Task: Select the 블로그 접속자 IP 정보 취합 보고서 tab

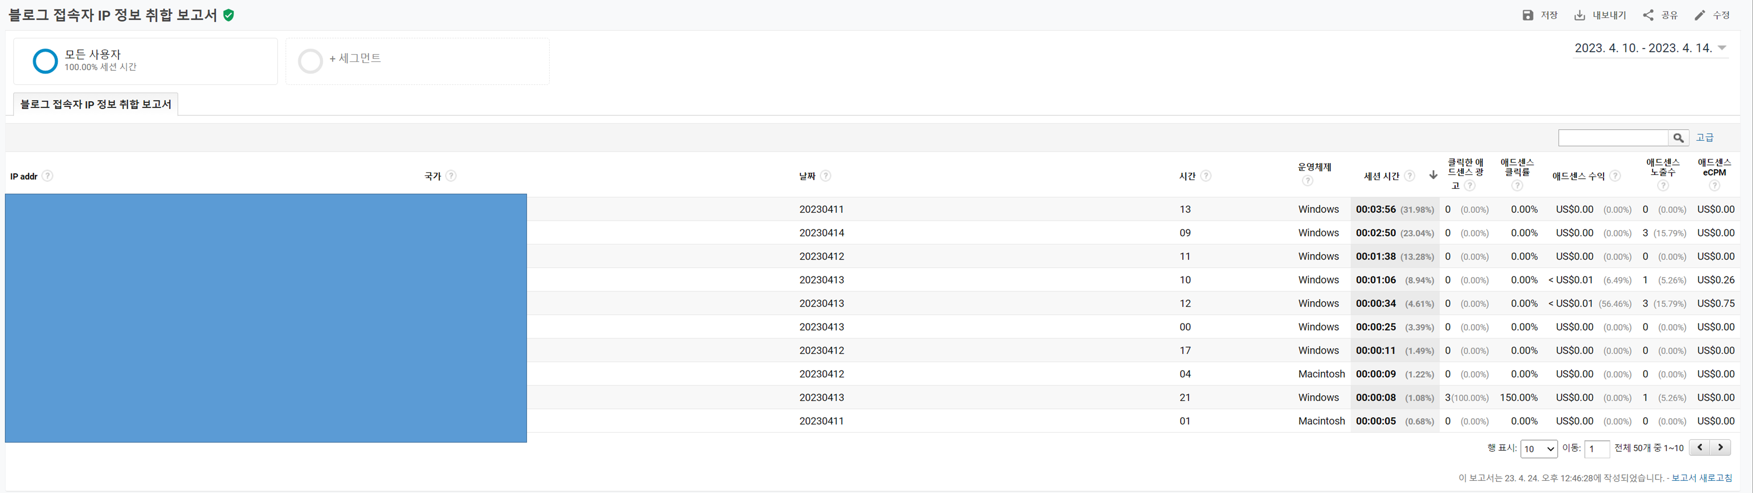Action: [x=96, y=104]
